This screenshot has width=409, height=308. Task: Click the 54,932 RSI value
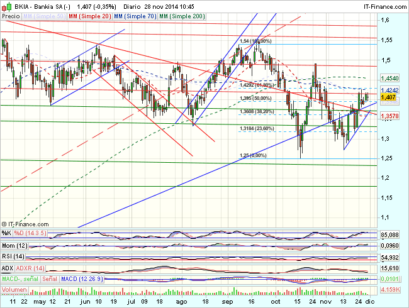390,258
